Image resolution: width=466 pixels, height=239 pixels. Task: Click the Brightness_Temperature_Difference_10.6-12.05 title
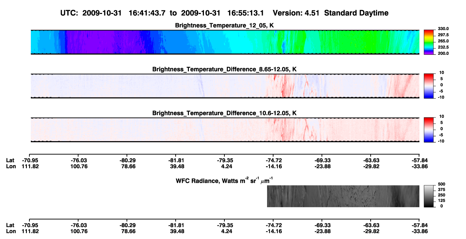tap(225, 113)
